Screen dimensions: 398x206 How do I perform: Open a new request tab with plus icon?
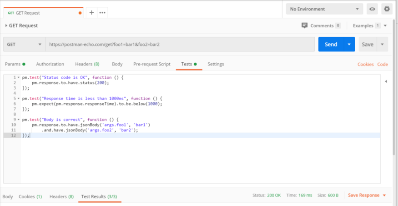pyautogui.click(x=91, y=13)
